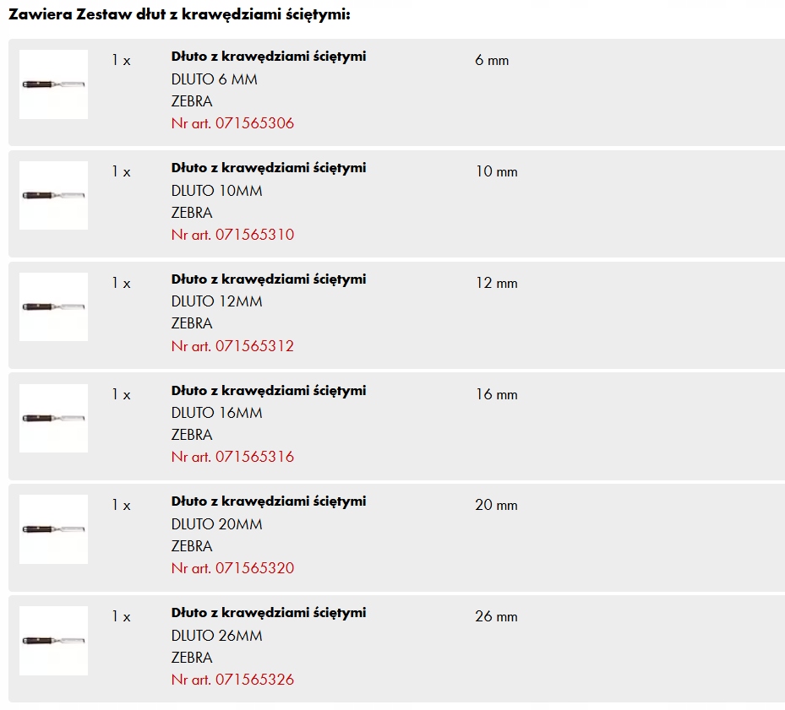Viewport: 785px width, 710px height.
Task: Click the "Zawiera Zestaw dłut" section heading
Action: pos(179,14)
